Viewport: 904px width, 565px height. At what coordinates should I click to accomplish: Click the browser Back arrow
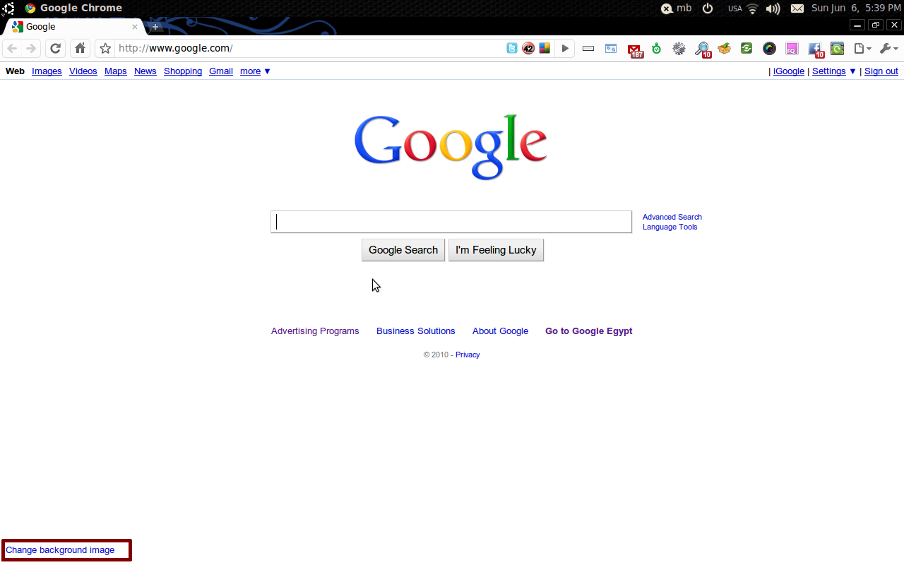point(12,49)
